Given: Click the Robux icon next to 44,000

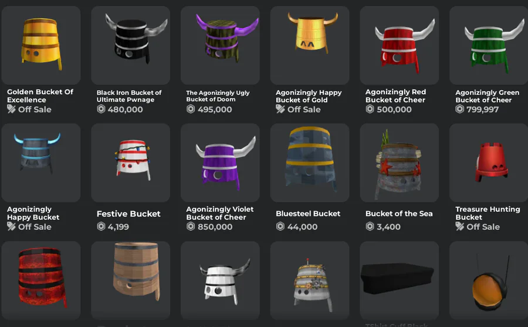Looking at the screenshot, I should 280,226.
